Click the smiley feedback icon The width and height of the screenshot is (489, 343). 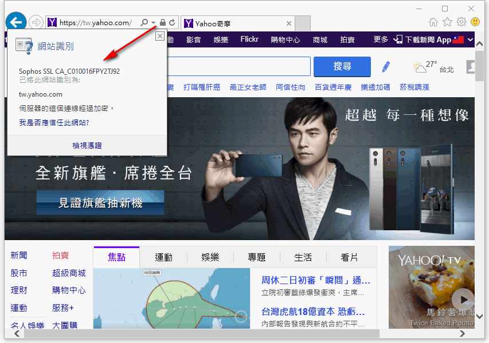(x=475, y=22)
